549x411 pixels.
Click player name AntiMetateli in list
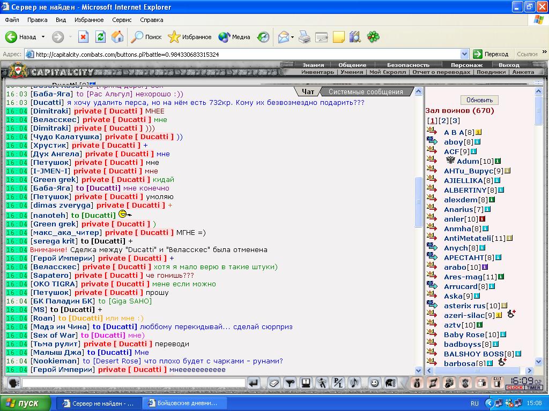(x=468, y=238)
